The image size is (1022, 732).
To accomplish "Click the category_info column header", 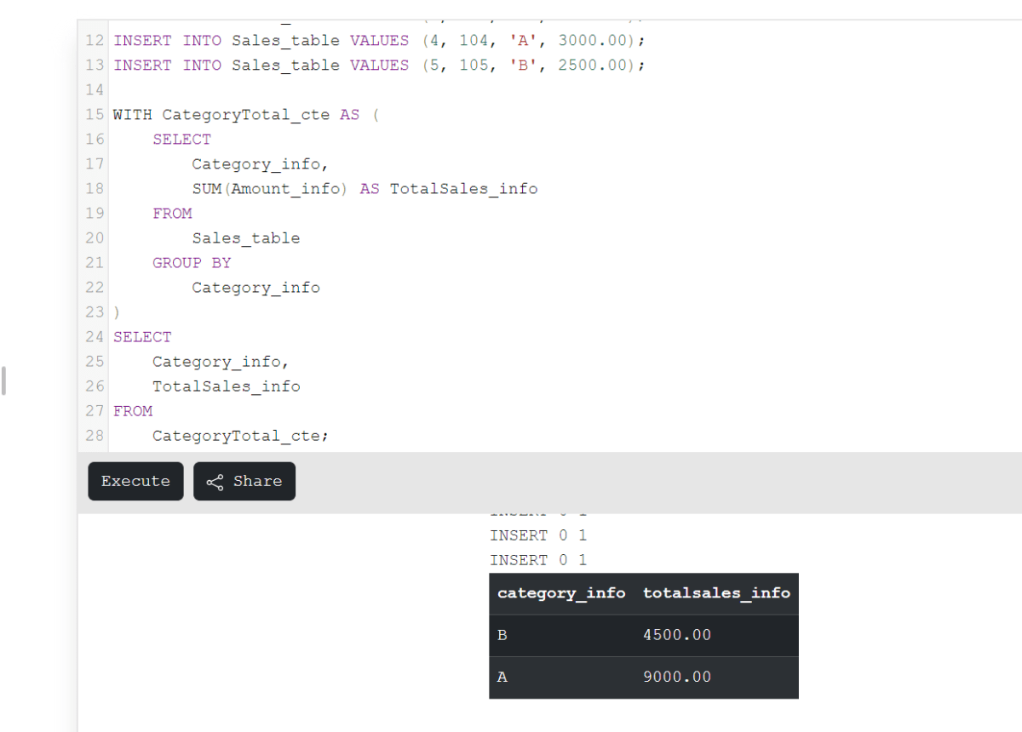I will (x=560, y=592).
